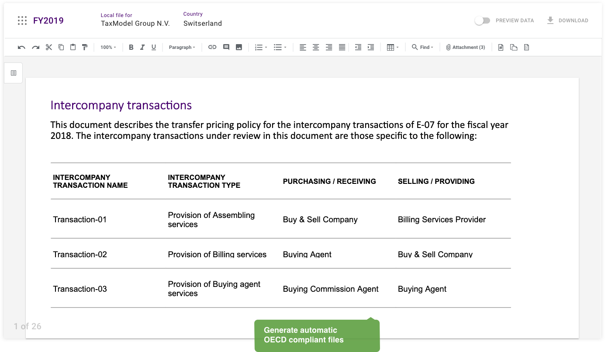Click the Download button
605x352 pixels.
[567, 21]
